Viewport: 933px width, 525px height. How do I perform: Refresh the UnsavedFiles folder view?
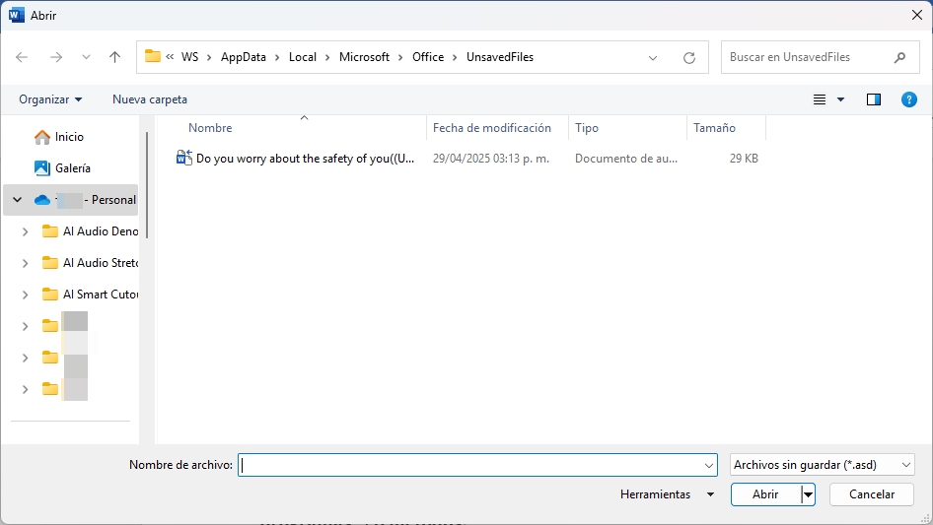[x=689, y=58]
